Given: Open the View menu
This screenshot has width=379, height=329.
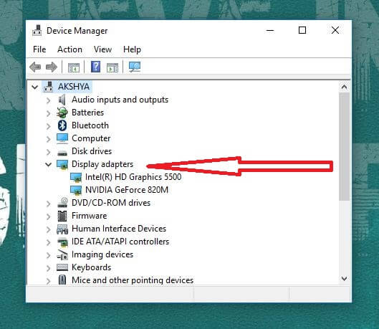Looking at the screenshot, I should (x=102, y=49).
